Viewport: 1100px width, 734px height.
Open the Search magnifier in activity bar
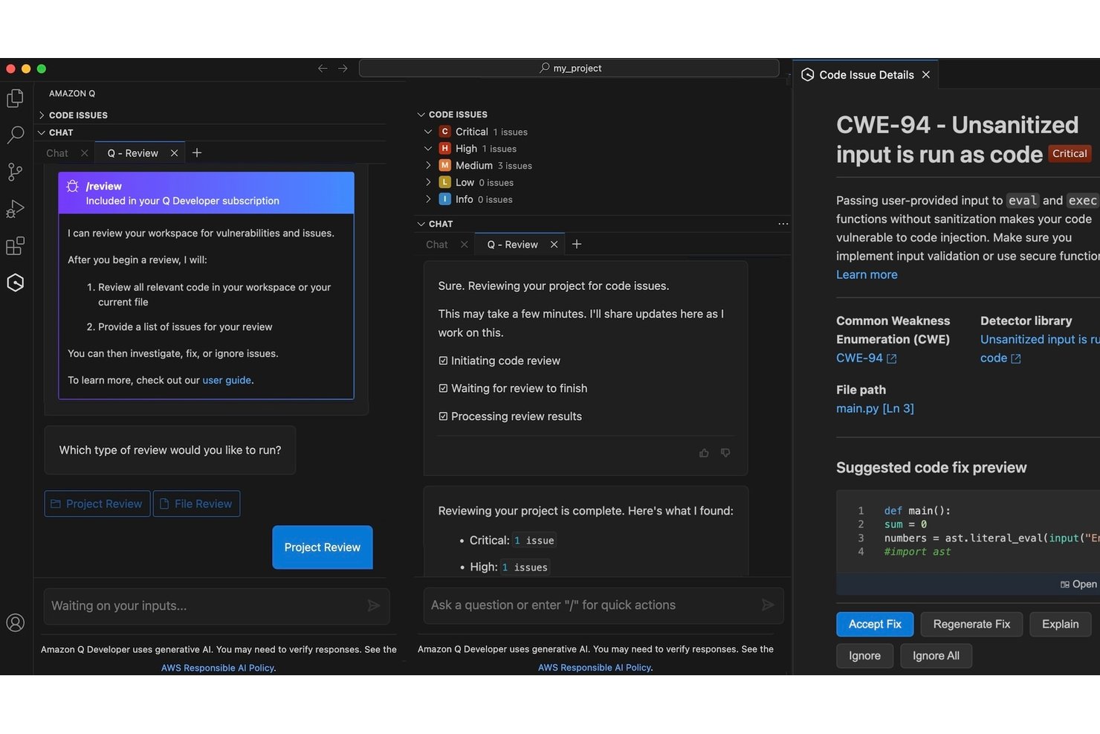click(15, 135)
